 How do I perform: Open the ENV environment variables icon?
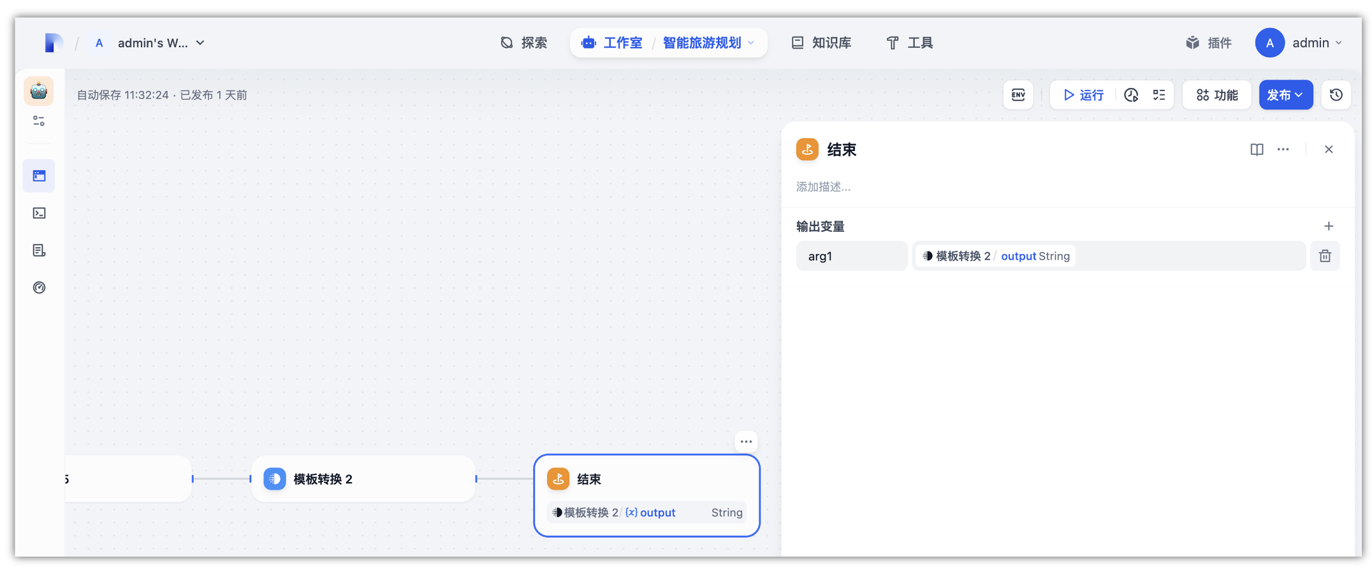[x=1018, y=95]
